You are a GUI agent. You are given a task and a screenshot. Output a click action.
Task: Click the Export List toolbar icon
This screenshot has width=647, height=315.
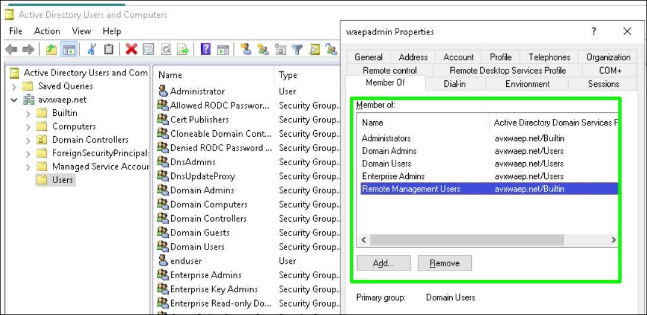[x=183, y=50]
